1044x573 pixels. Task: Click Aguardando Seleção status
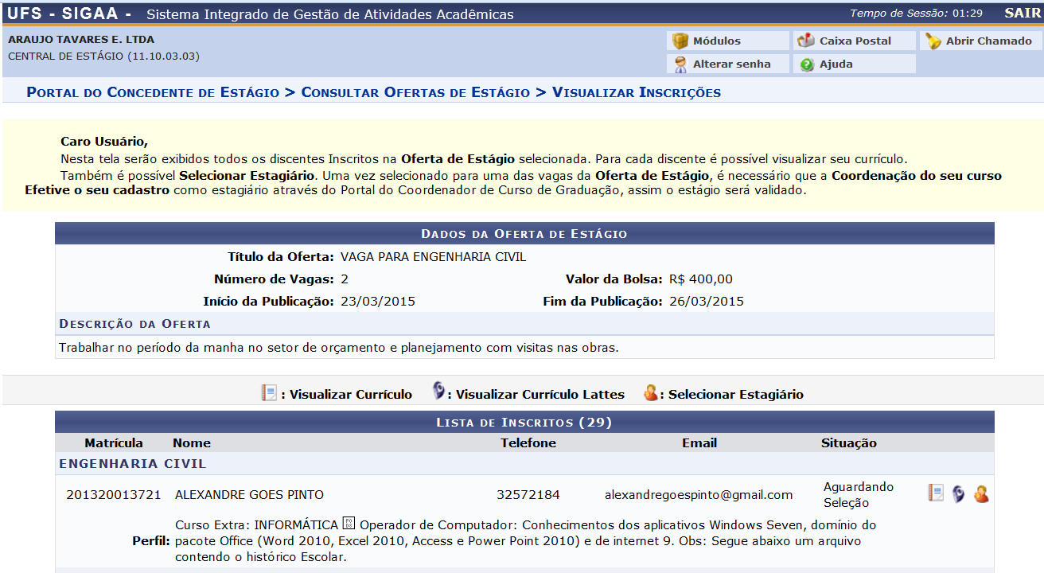point(859,495)
